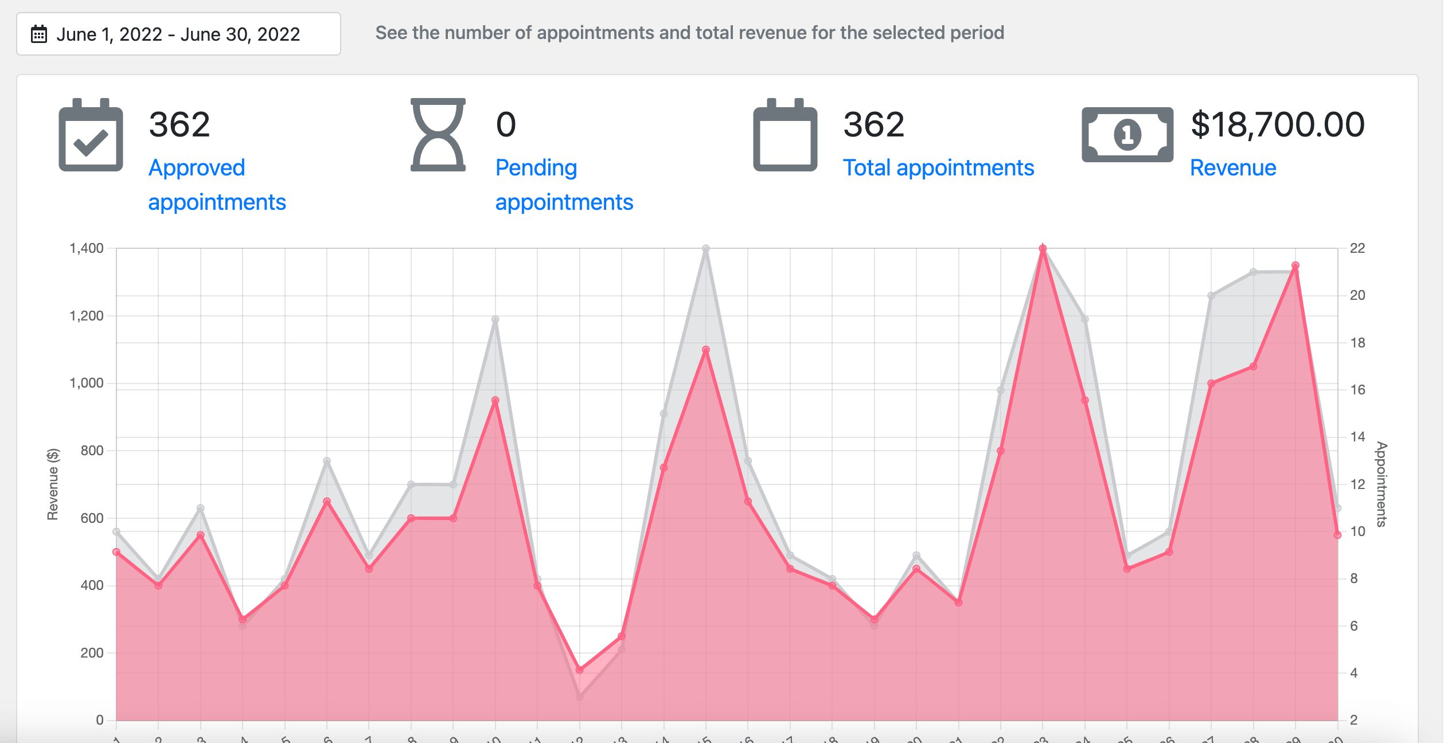Click the first pink data point at 500
The height and width of the screenshot is (743, 1444).
tap(116, 552)
